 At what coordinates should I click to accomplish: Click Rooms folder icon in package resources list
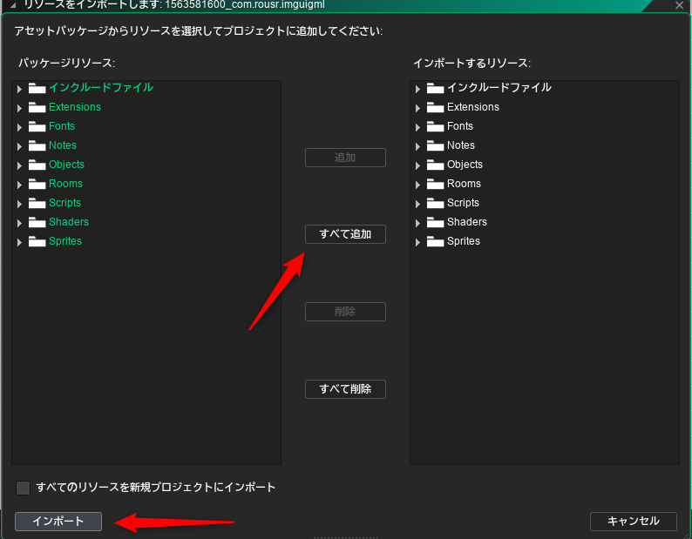pyautogui.click(x=37, y=184)
